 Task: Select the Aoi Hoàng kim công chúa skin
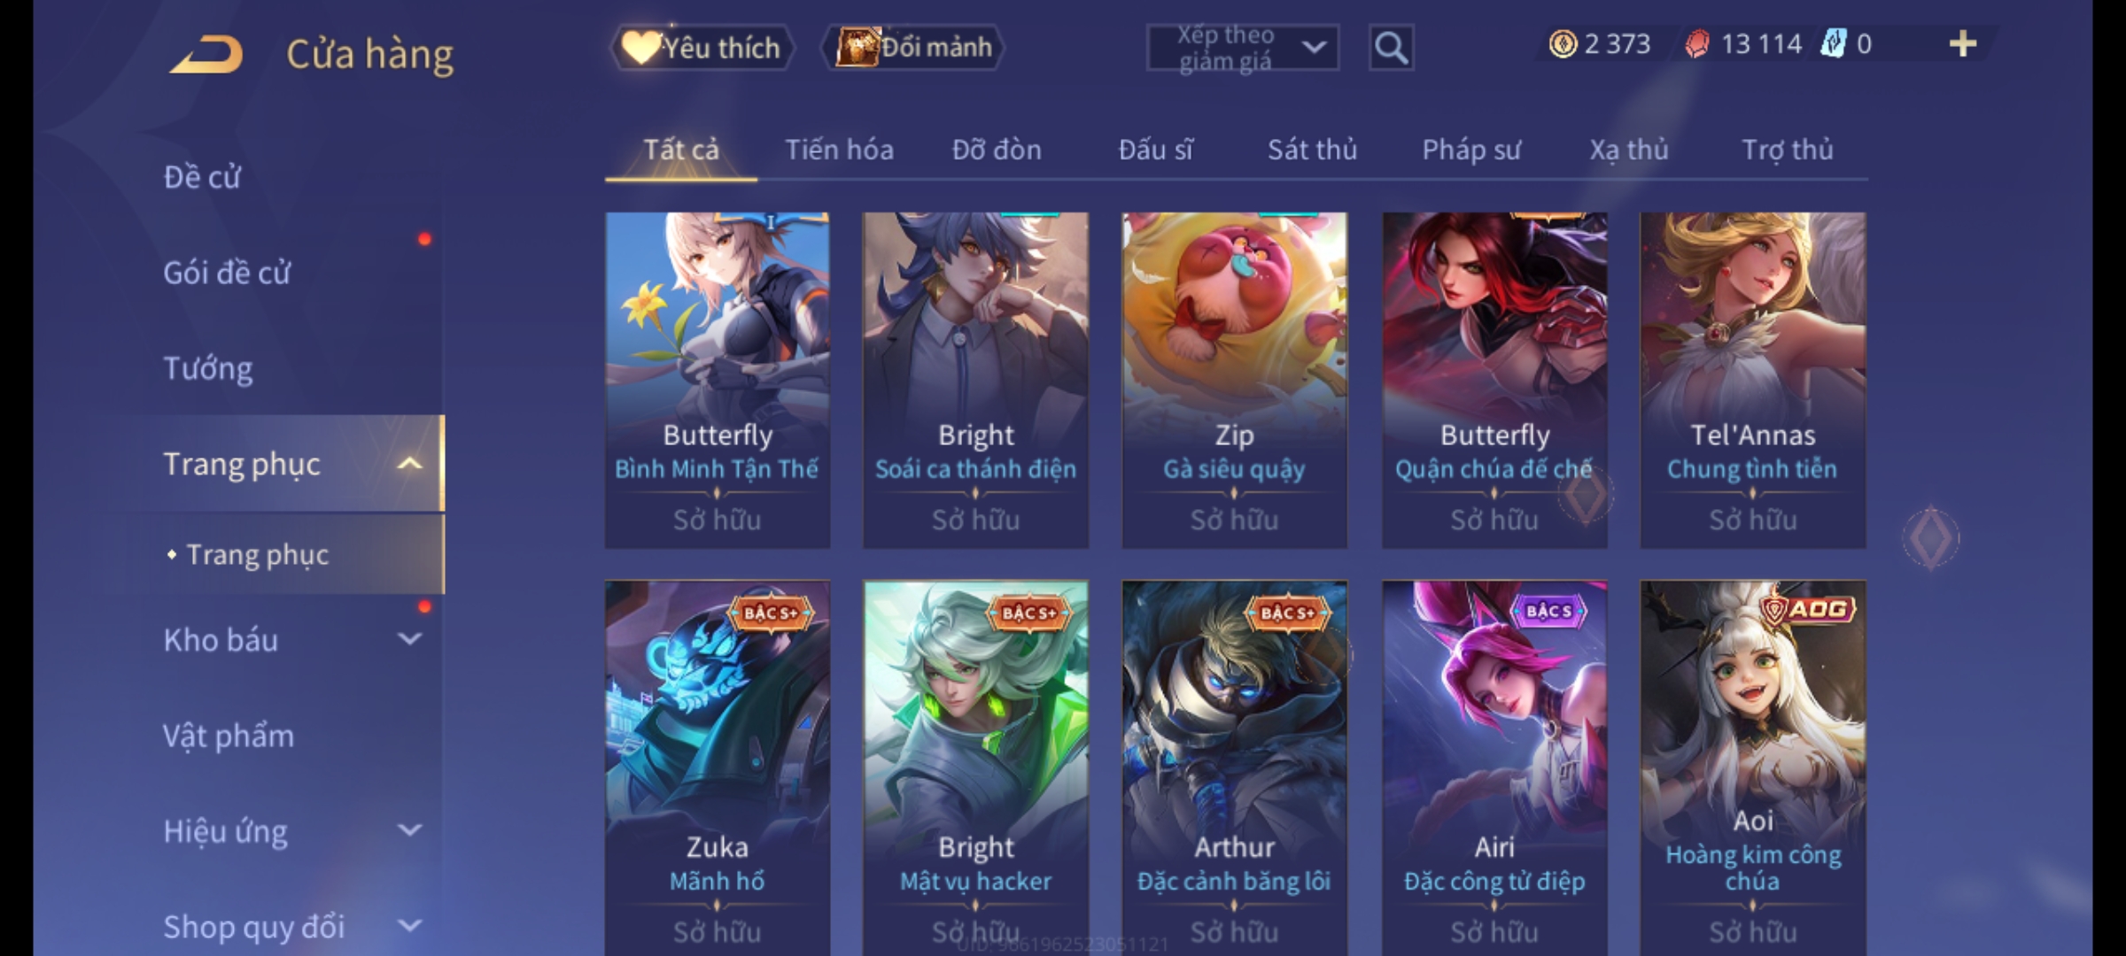(x=1752, y=767)
